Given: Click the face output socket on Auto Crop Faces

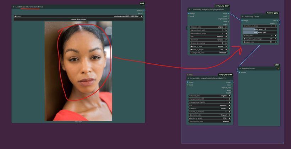Looking at the screenshot, I should click(x=278, y=21).
